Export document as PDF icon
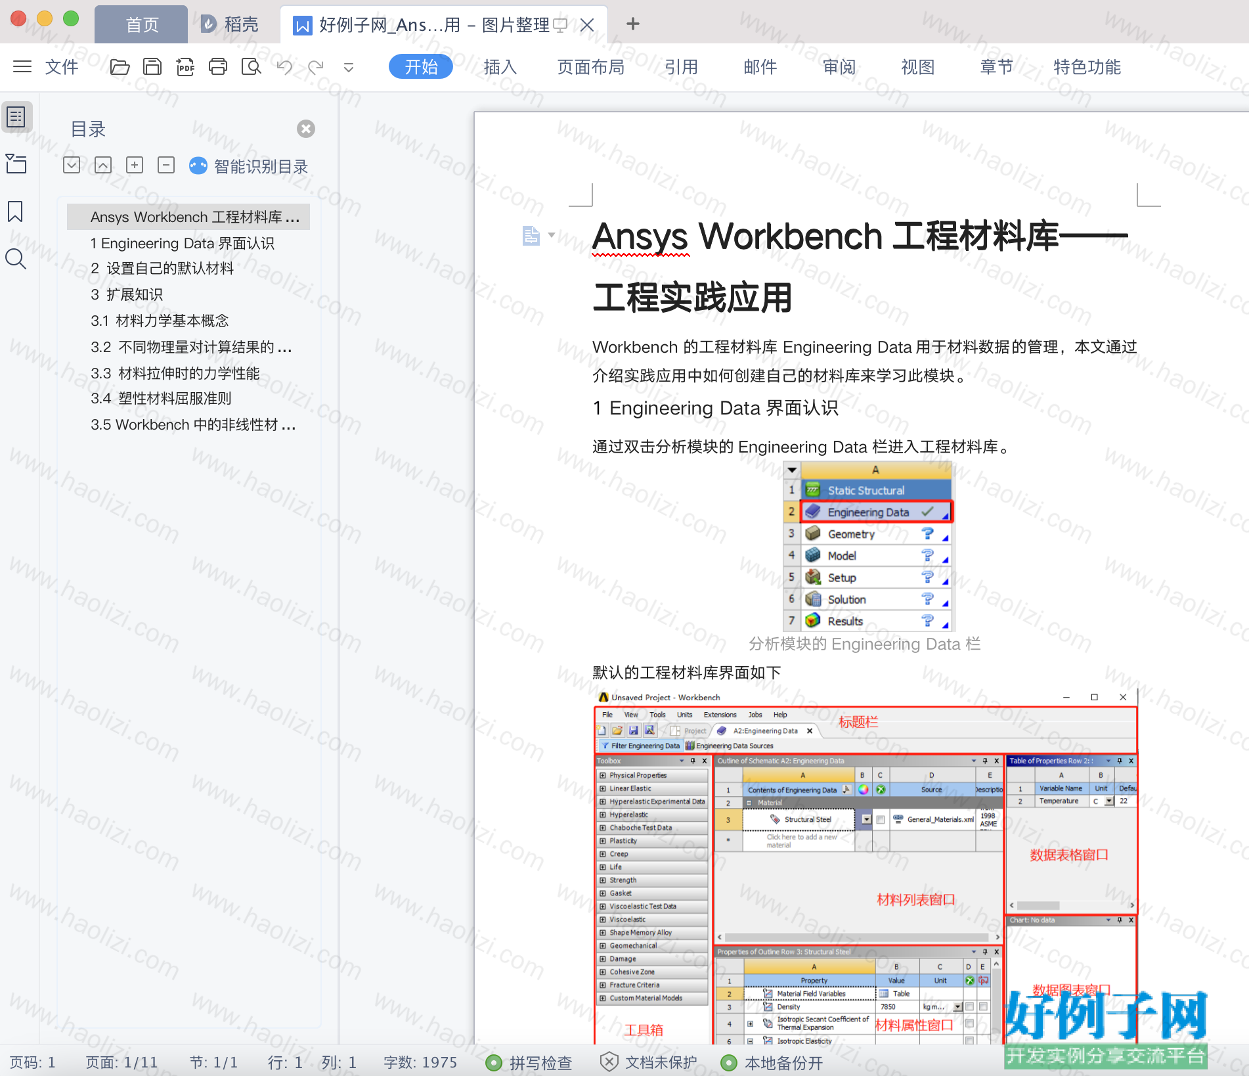 pos(185,66)
